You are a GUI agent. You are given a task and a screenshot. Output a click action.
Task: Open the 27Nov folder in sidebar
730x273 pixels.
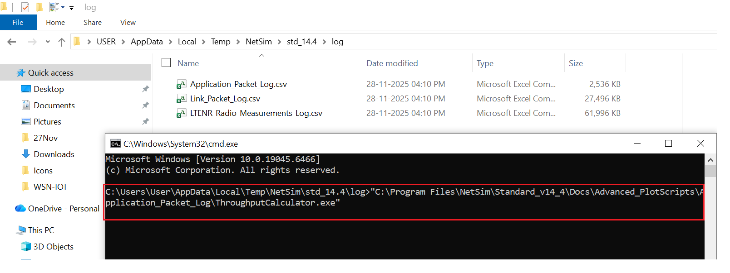(45, 138)
